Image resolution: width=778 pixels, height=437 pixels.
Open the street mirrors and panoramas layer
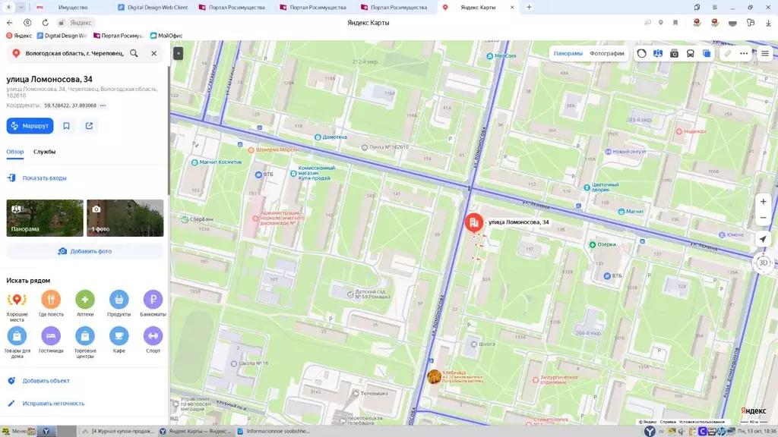pyautogui.click(x=658, y=54)
